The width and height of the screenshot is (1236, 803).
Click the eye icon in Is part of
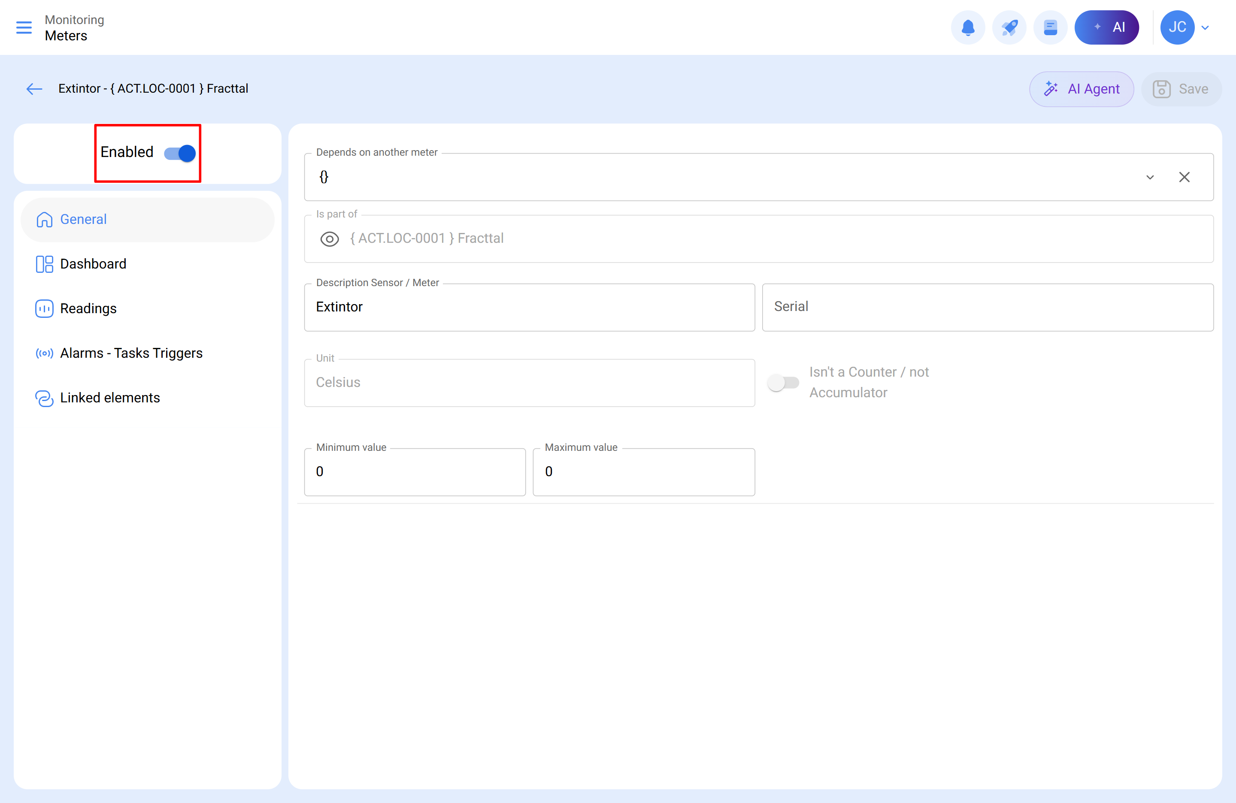[x=329, y=239]
